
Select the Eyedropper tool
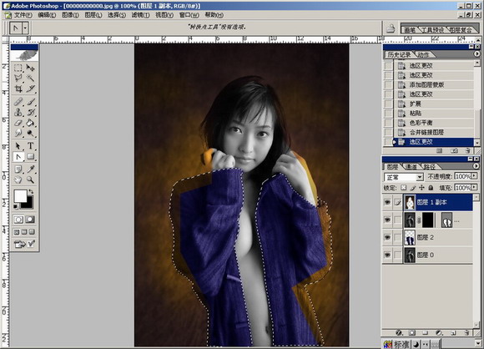(x=30, y=169)
